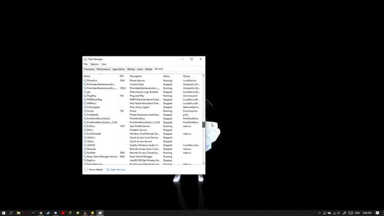Screen dimensions: 384x216
Task: Select the PolicyAgent service row
Action: 143,107
